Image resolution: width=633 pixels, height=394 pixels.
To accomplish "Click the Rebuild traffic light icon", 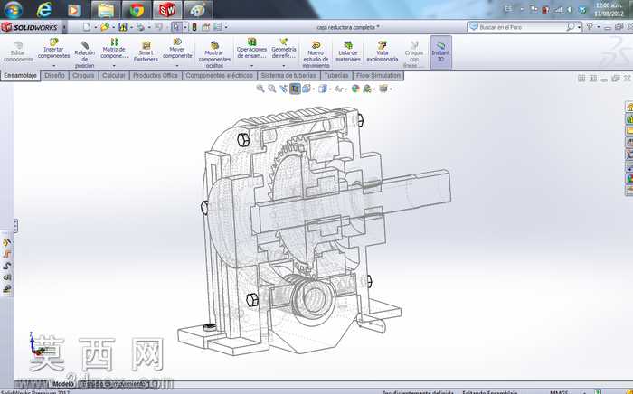I will click(194, 27).
